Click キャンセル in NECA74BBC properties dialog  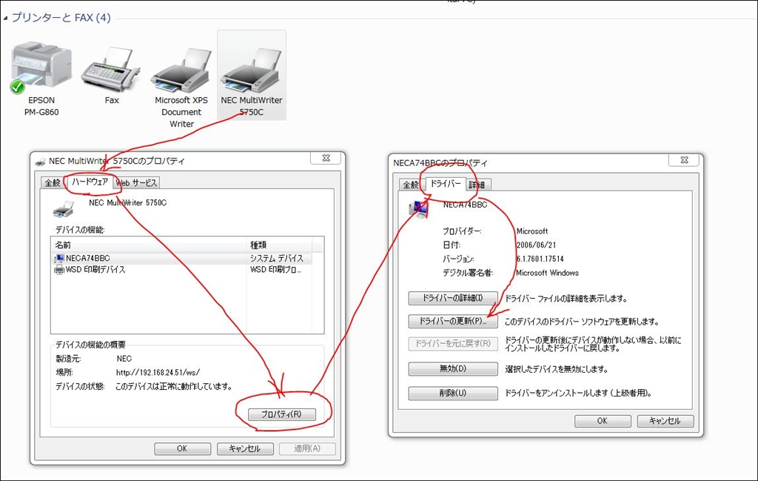[665, 421]
